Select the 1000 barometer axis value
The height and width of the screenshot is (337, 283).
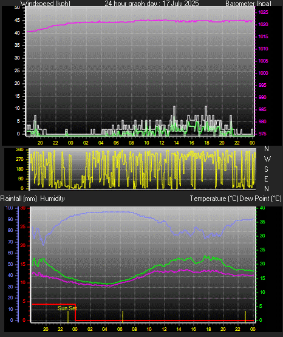(x=263, y=73)
